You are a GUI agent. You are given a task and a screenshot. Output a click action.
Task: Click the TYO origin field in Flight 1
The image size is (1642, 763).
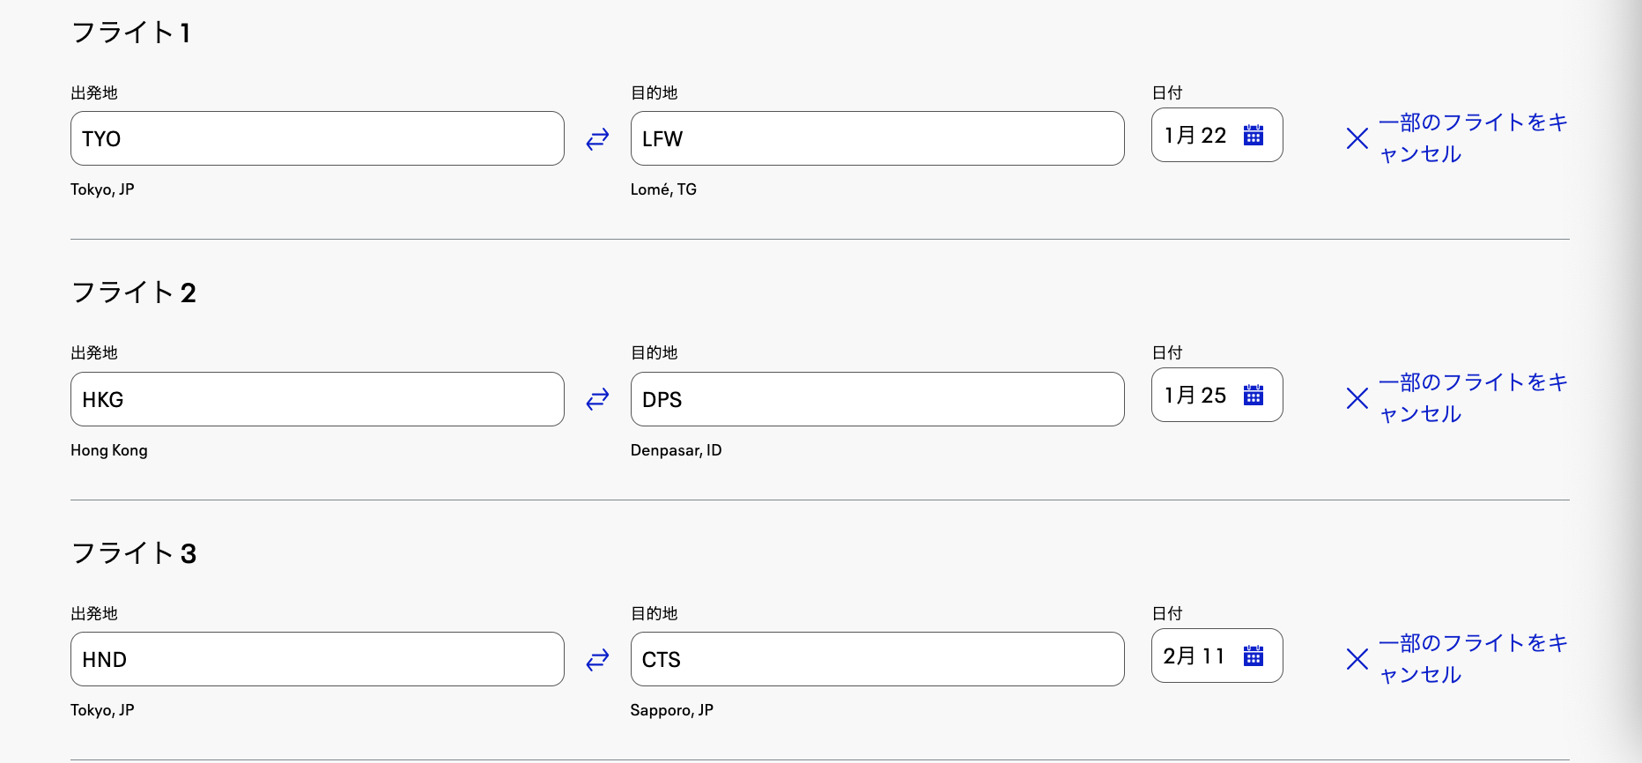(317, 138)
